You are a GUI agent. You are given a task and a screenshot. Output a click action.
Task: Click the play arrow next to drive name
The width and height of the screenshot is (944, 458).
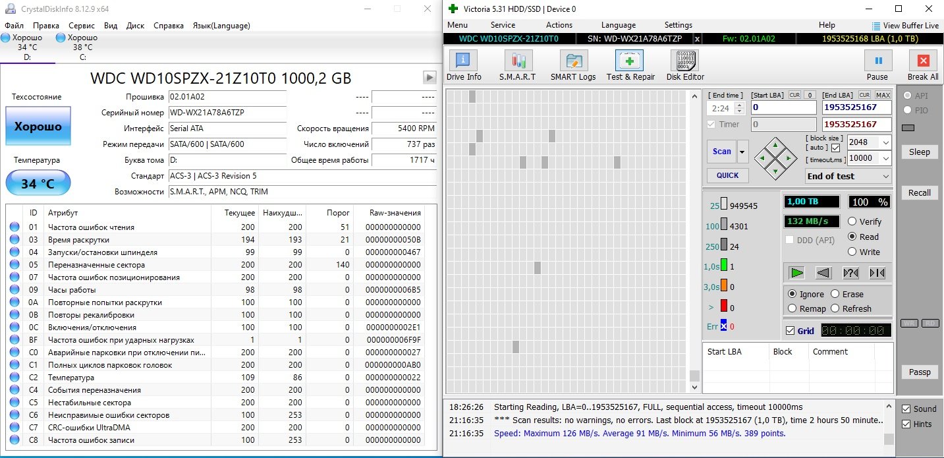click(x=430, y=78)
